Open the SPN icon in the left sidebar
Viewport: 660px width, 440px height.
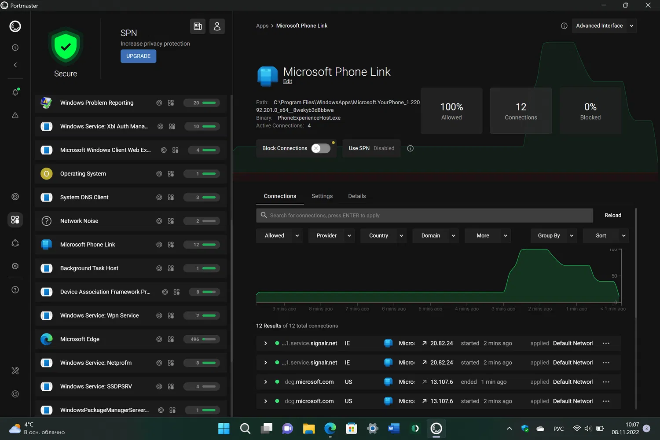tap(15, 243)
